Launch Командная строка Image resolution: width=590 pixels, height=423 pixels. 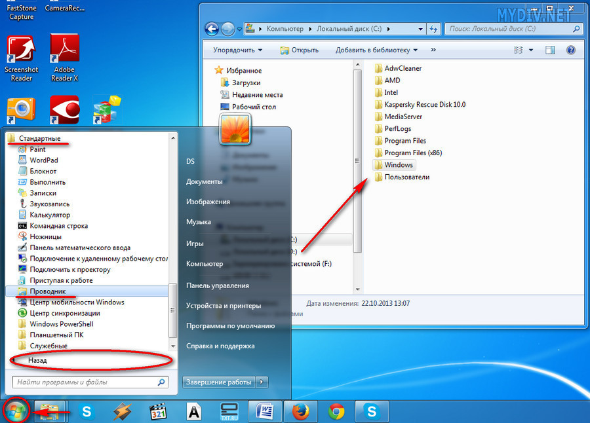click(53, 226)
